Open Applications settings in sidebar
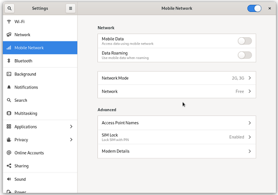The height and width of the screenshot is (195, 278). point(40,126)
